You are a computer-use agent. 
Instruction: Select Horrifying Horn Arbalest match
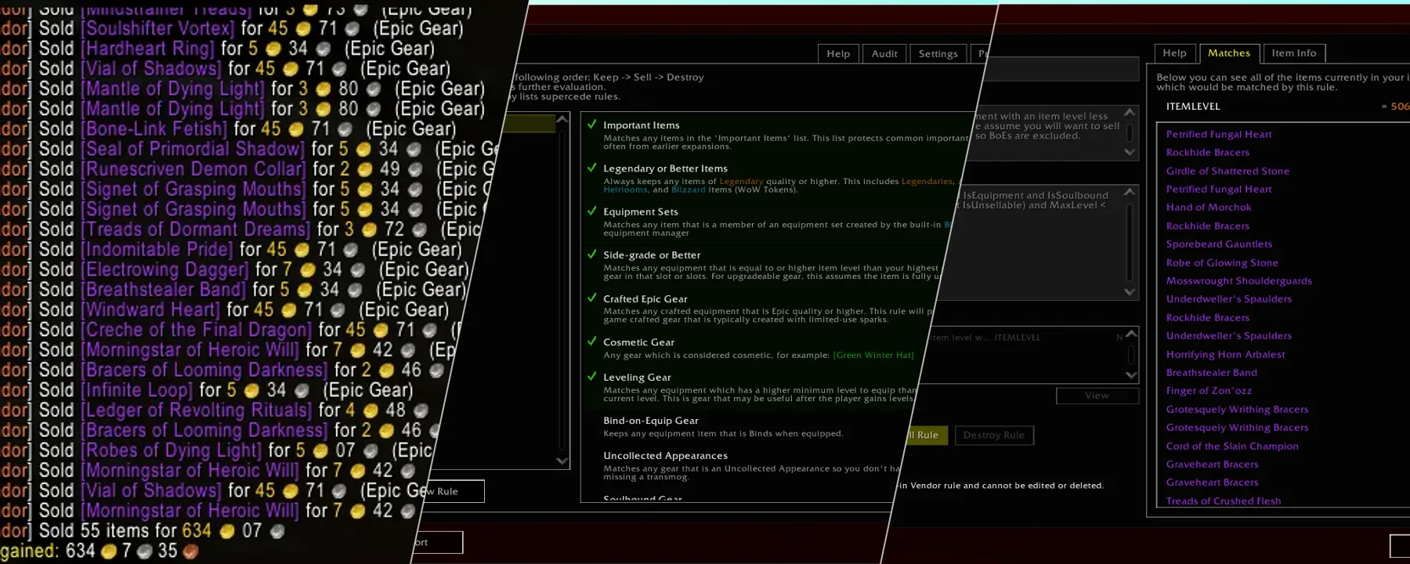1225,354
